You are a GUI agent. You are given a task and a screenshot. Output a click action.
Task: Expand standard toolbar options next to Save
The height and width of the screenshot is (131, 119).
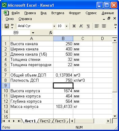(12, 26)
